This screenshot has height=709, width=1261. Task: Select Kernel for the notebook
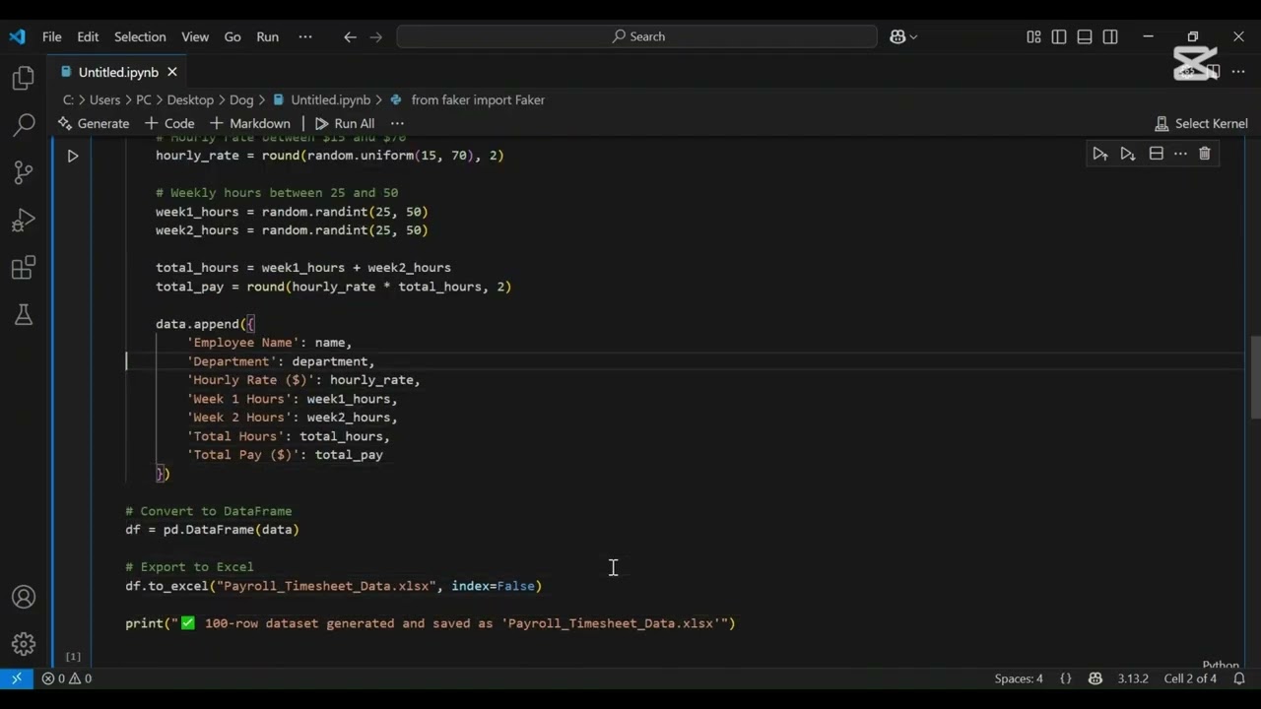1201,123
